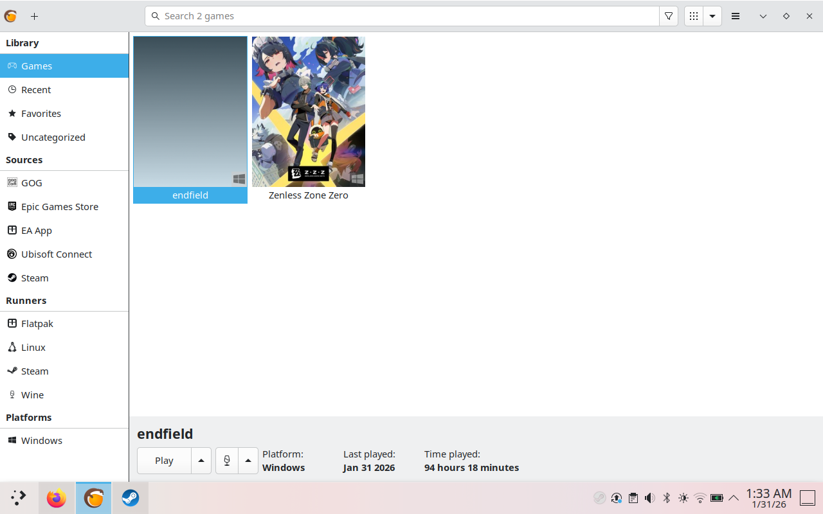Select Recent in the Library sidebar

point(36,90)
